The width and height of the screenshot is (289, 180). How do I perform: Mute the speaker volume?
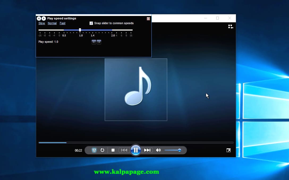158,150
